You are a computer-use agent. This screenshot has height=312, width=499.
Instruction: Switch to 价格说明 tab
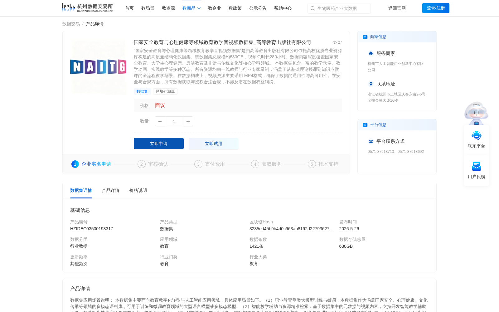click(138, 190)
